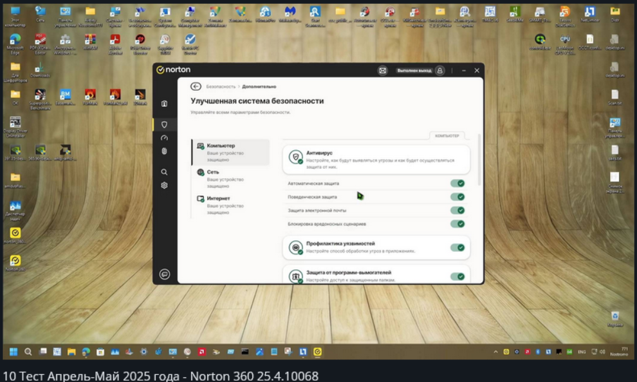Open taskbar Search magnifier
This screenshot has height=382, width=637.
(28, 352)
